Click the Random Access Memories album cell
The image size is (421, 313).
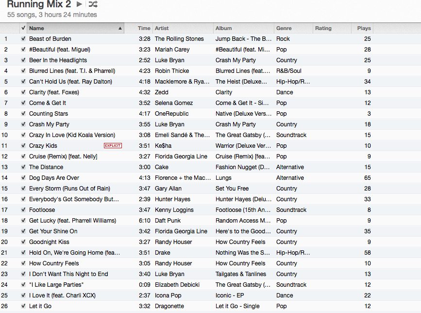(243, 221)
